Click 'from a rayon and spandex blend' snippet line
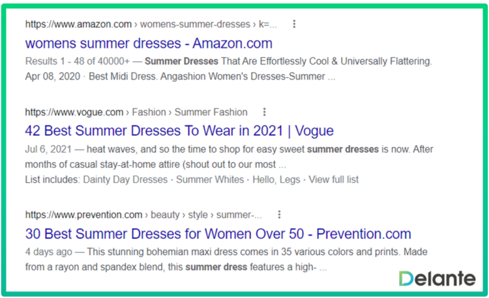The height and width of the screenshot is (298, 489). click(x=176, y=267)
